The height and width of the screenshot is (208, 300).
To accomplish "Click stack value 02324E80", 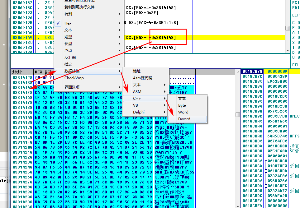I will pos(278,176).
